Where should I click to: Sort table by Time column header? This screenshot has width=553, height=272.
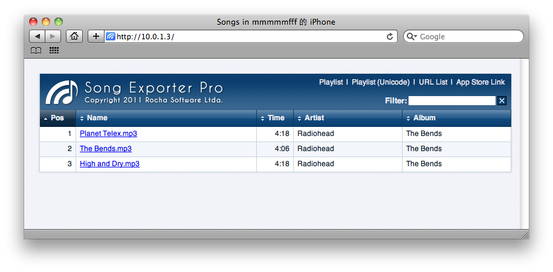(x=275, y=118)
